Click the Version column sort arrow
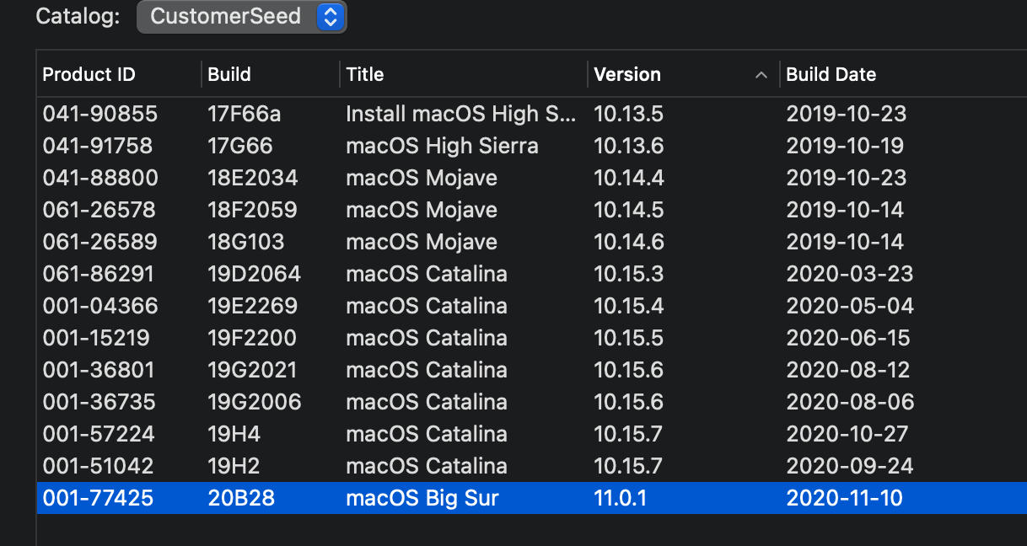The image size is (1027, 546). point(761,75)
